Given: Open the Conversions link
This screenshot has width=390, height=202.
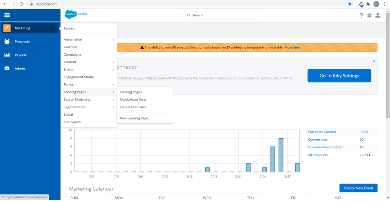Looking at the screenshot, I should (317, 139).
